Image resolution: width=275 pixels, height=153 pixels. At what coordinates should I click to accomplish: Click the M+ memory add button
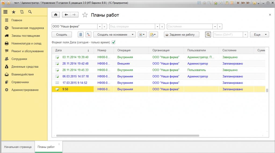243,3
